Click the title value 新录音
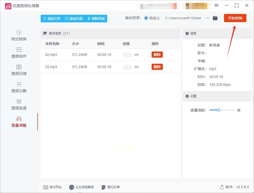 pyautogui.click(x=214, y=45)
